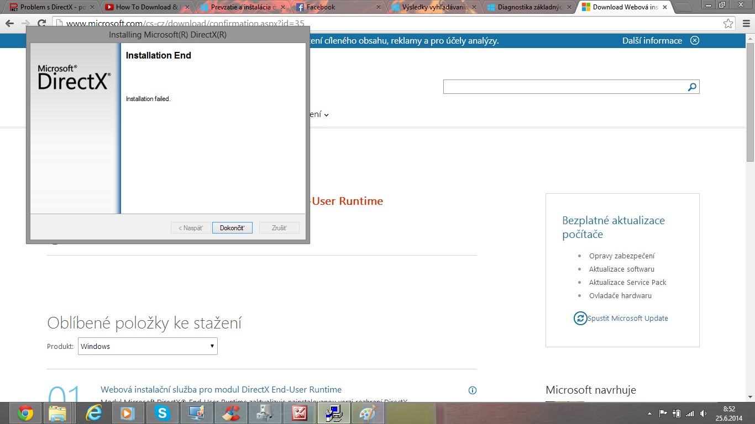The image size is (755, 424).
Task: Open Google Chrome from the taskbar
Action: (25, 413)
